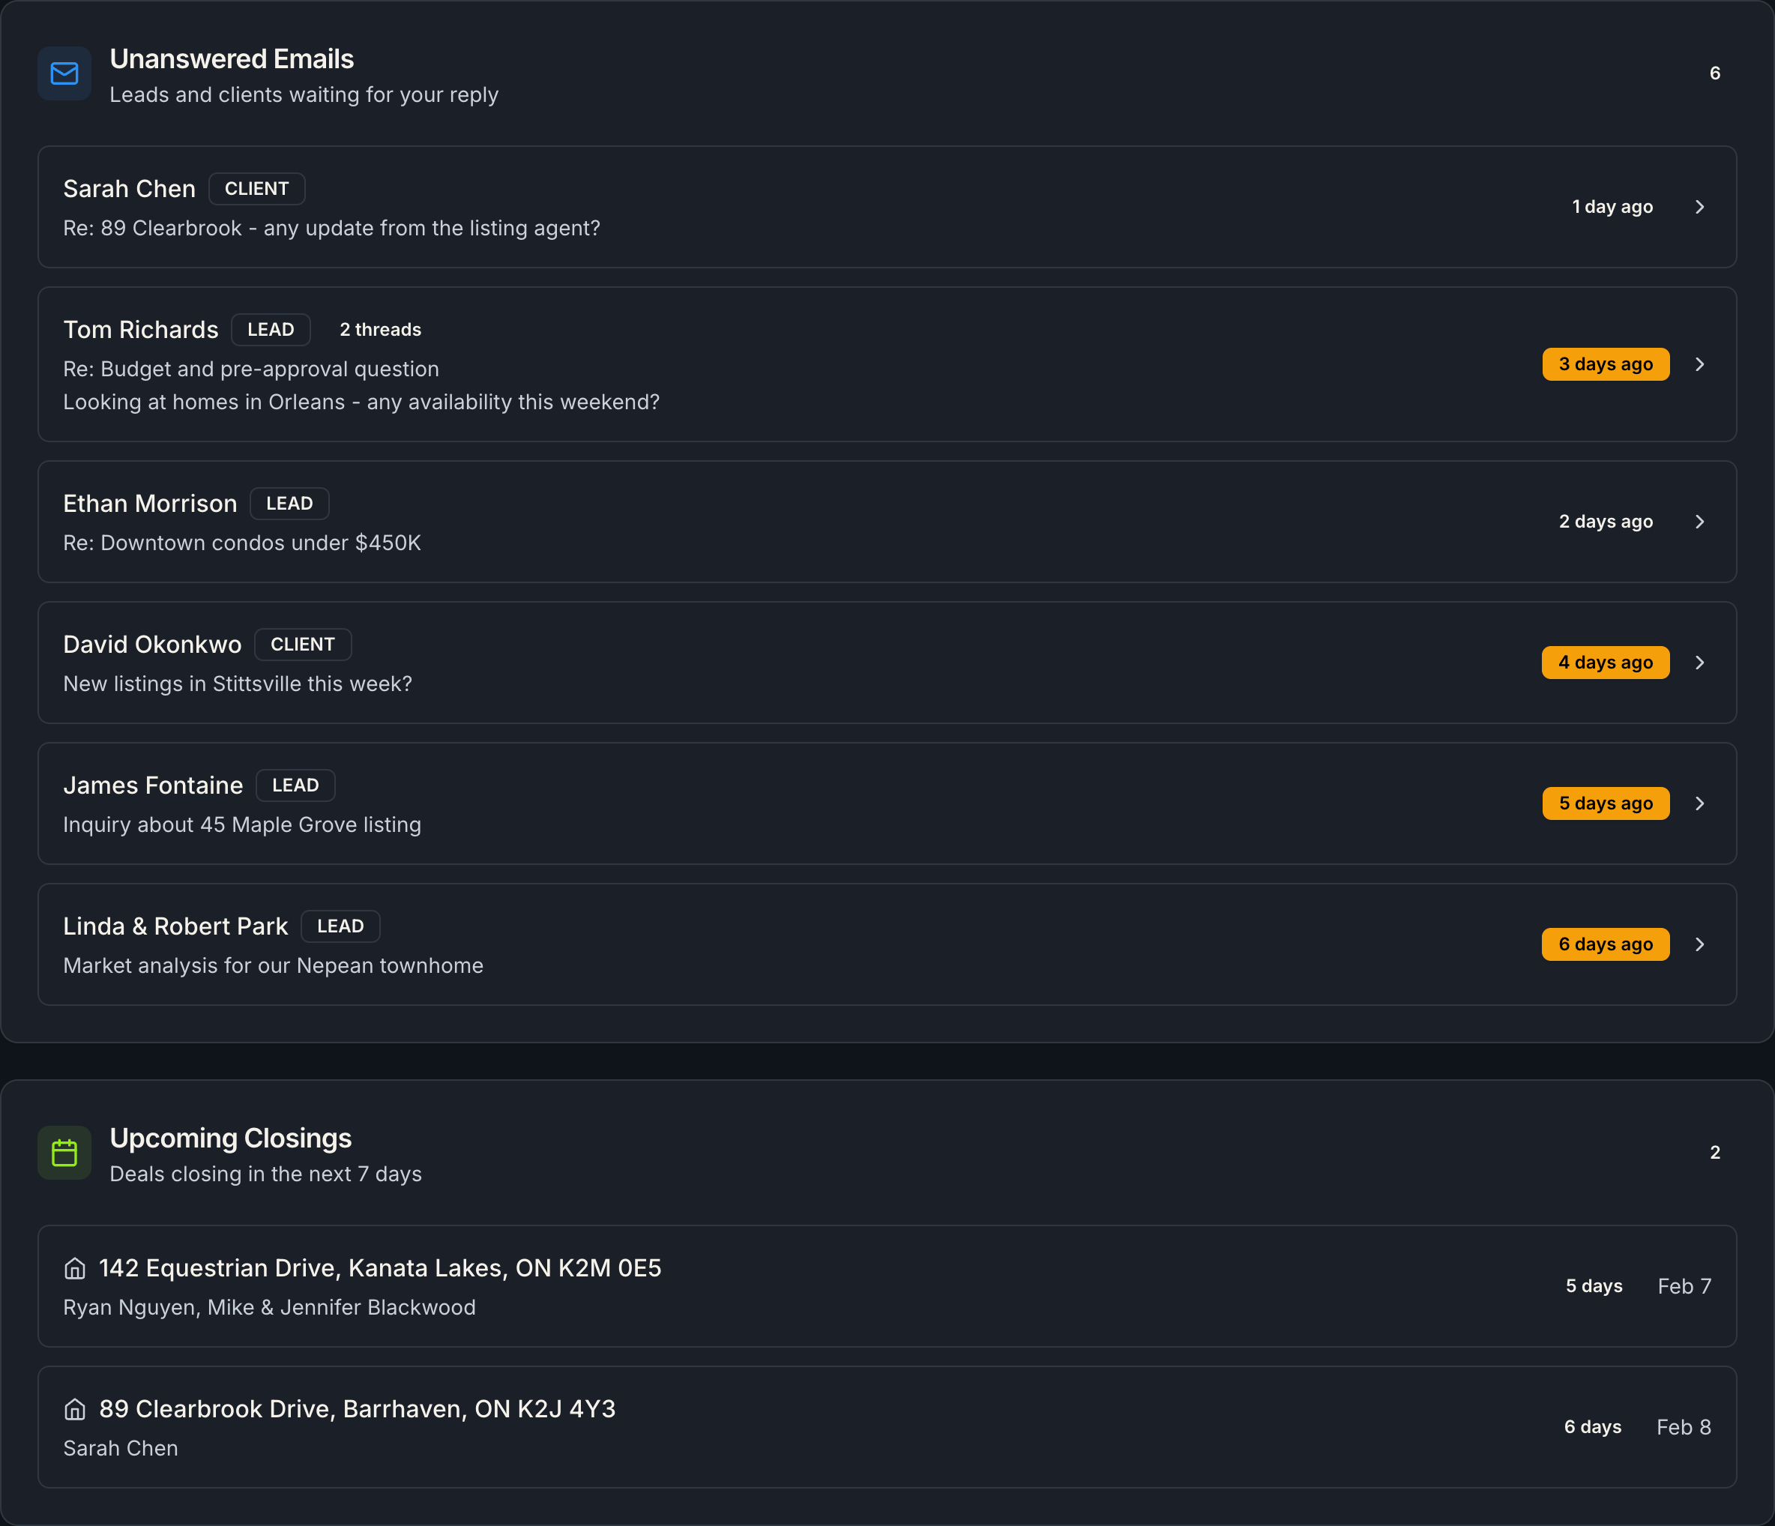Click the house icon beside 142 Equestrian Drive
Image resolution: width=1775 pixels, height=1526 pixels.
[76, 1269]
